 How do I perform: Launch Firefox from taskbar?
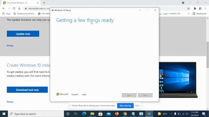(117, 114)
